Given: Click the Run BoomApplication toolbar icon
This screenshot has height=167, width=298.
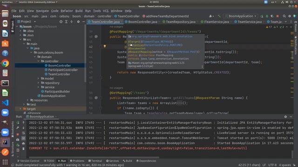Looking at the screenshot, I should pos(262,16).
